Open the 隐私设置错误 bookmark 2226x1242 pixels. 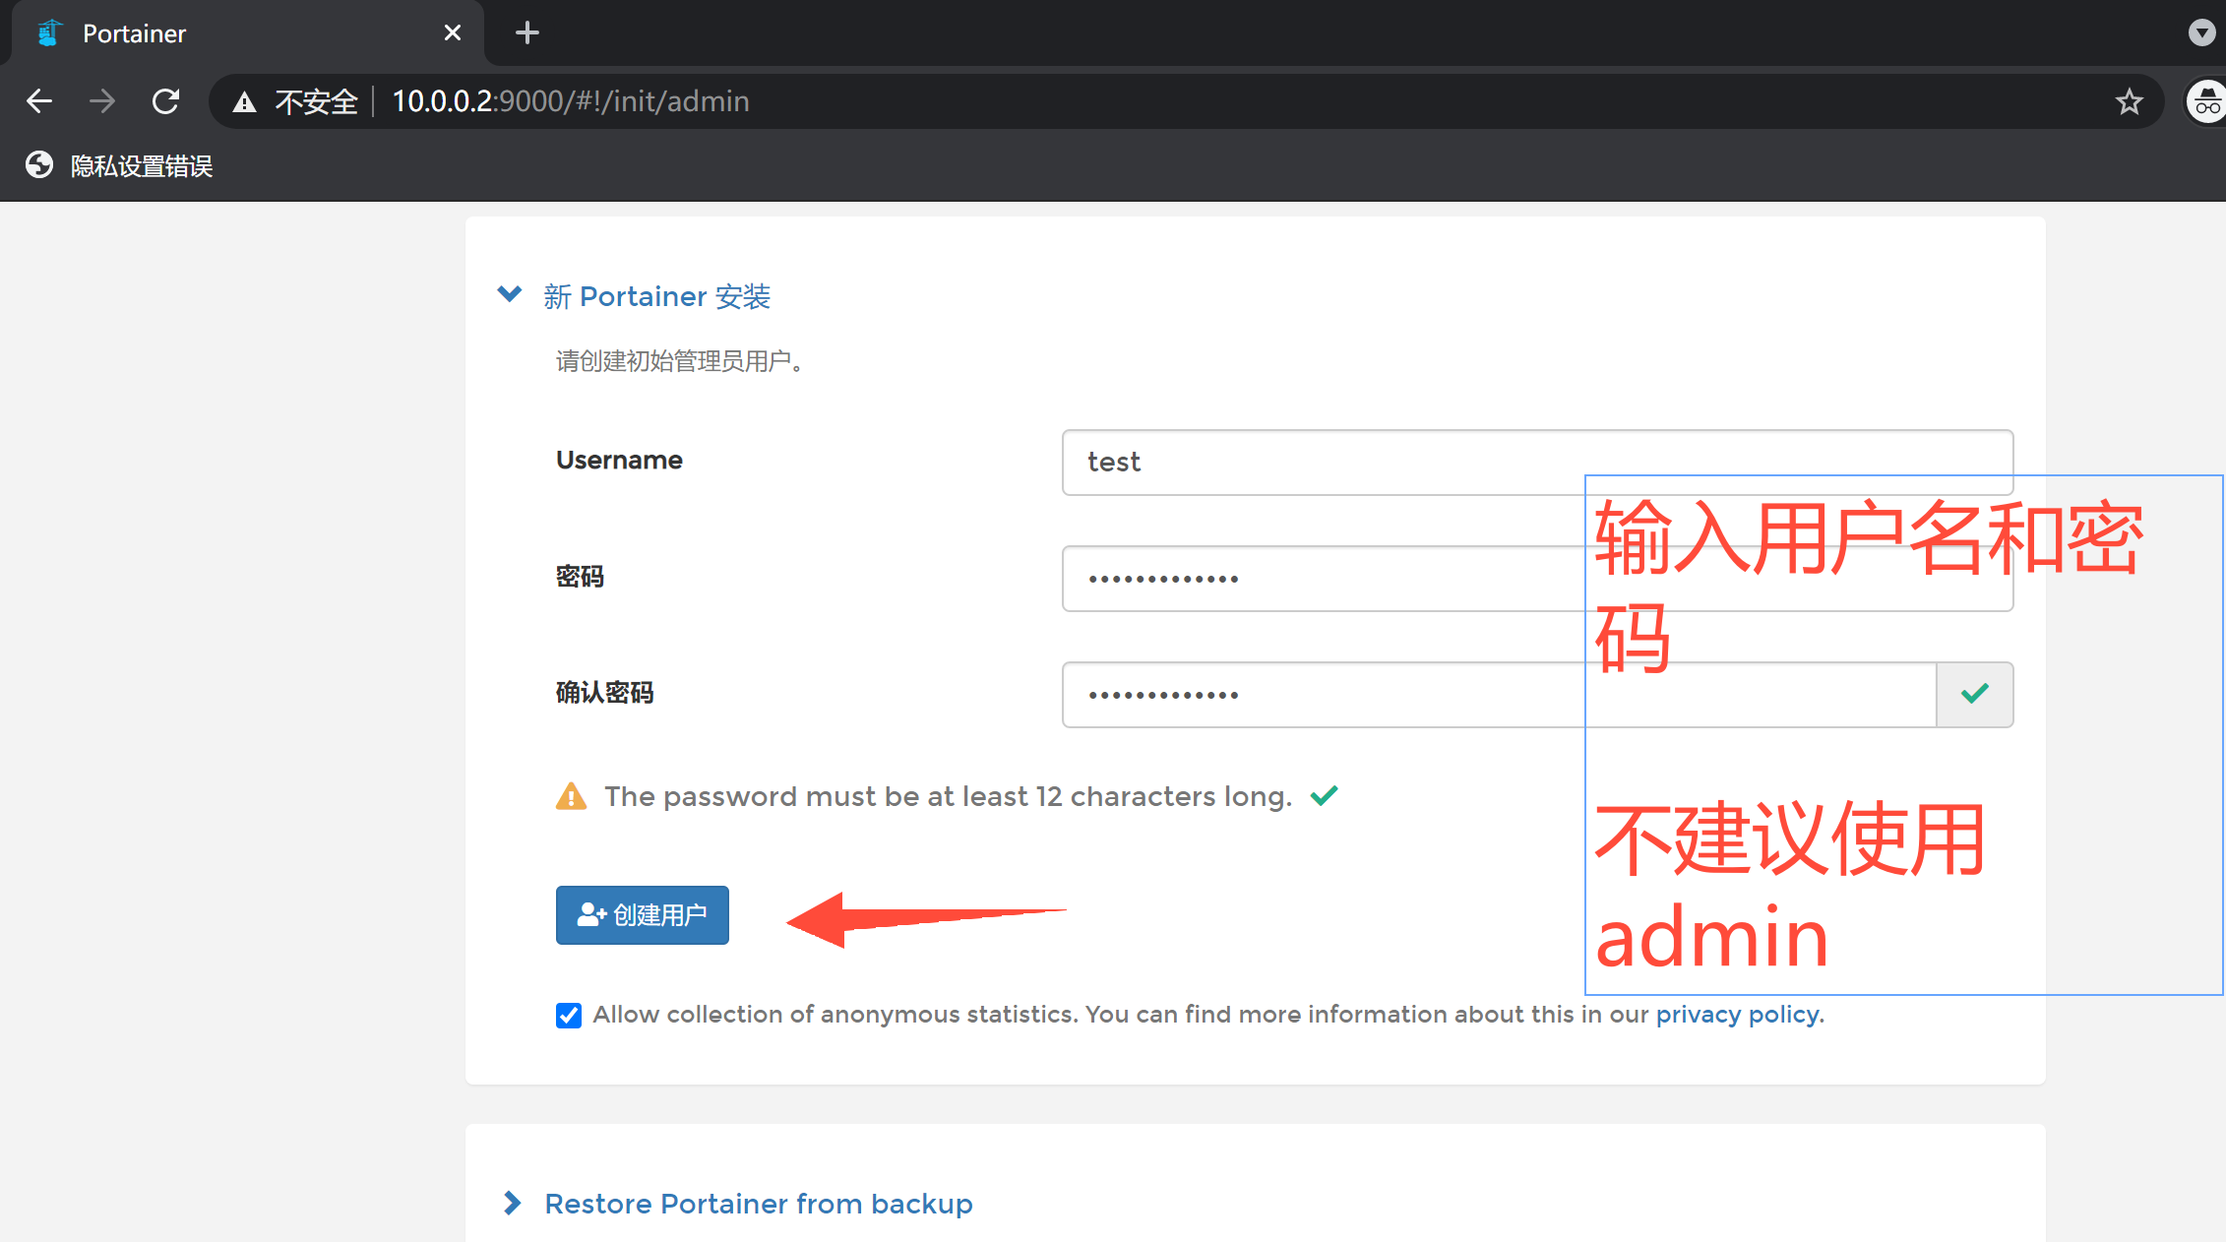[x=120, y=165]
